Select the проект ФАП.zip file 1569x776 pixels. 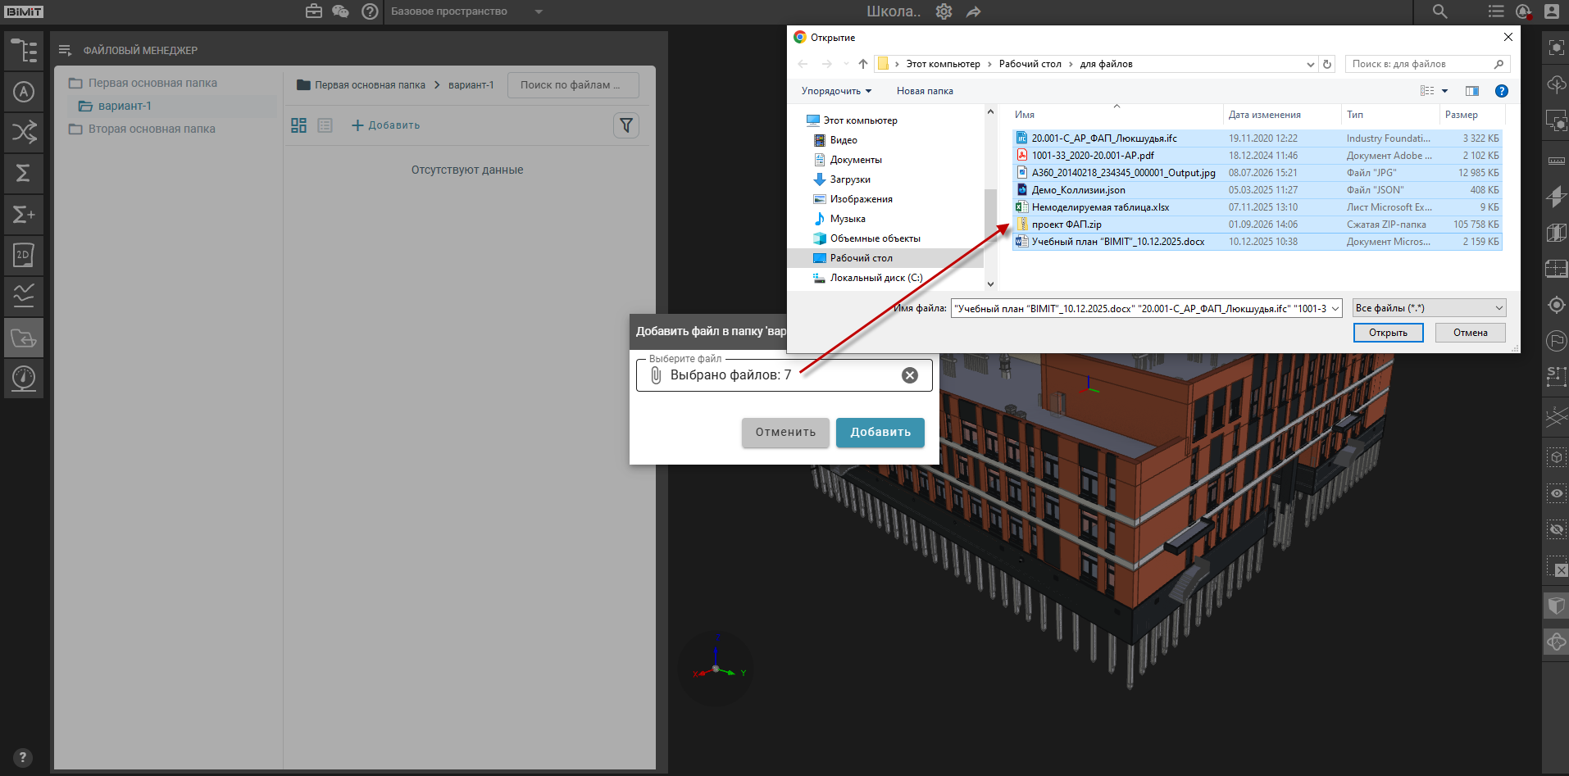[x=1066, y=225]
